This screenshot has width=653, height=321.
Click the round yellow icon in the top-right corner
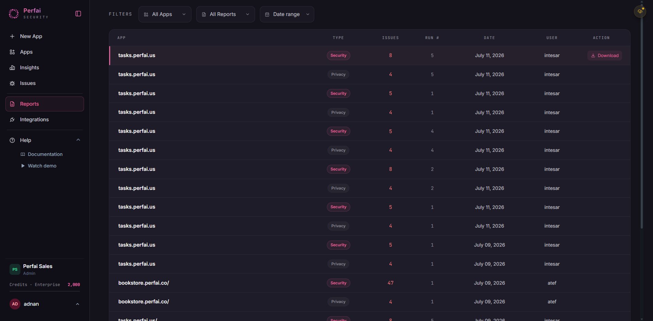(640, 12)
